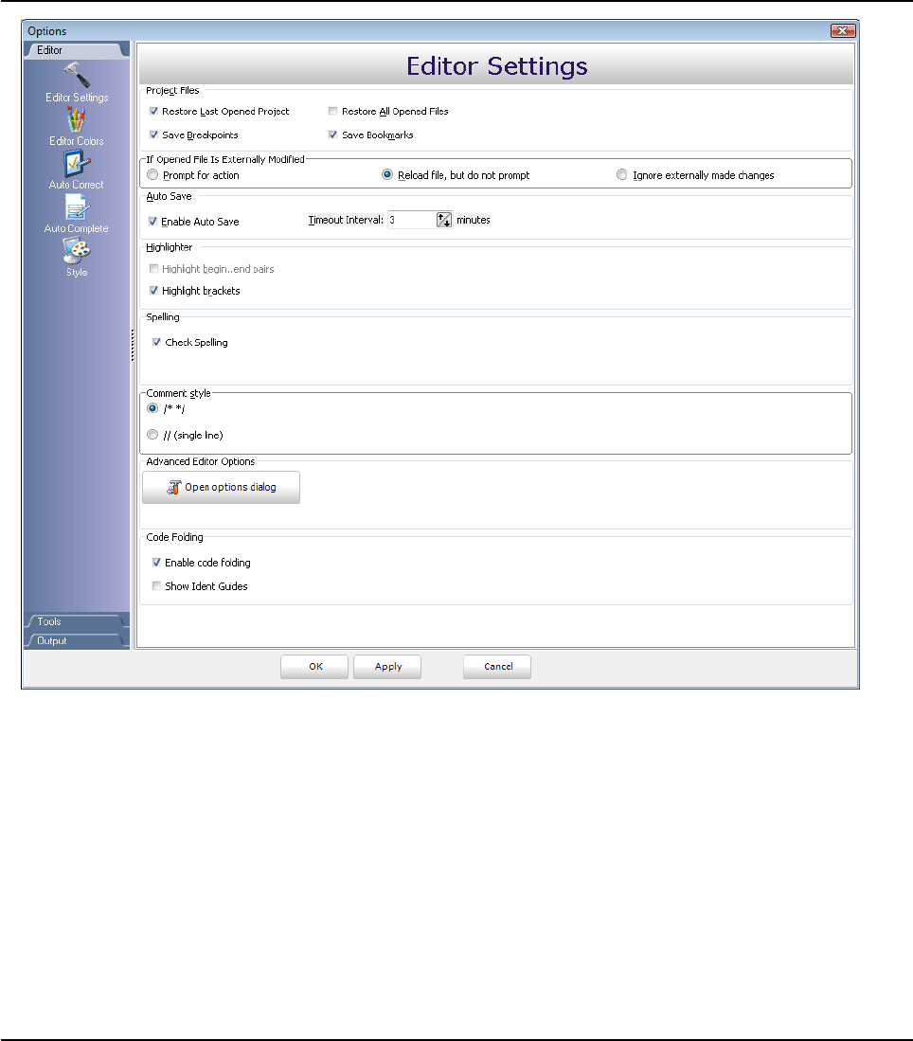Enable Show Ident Guides checkbox
Viewport: 913px width, 1041px height.
click(x=156, y=586)
